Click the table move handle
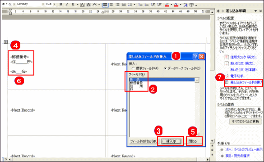This screenshot has width=264, height=162. pos(5,42)
